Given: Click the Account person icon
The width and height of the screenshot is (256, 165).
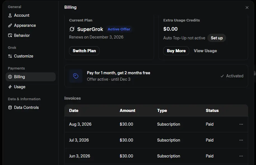Looking at the screenshot, I should click(x=10, y=15).
